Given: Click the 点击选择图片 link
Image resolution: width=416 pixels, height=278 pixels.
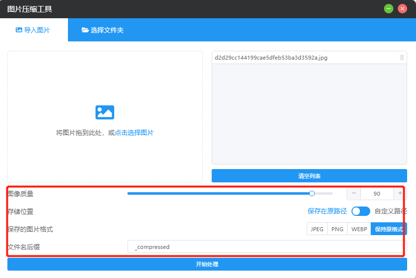Looking at the screenshot, I should point(134,133).
